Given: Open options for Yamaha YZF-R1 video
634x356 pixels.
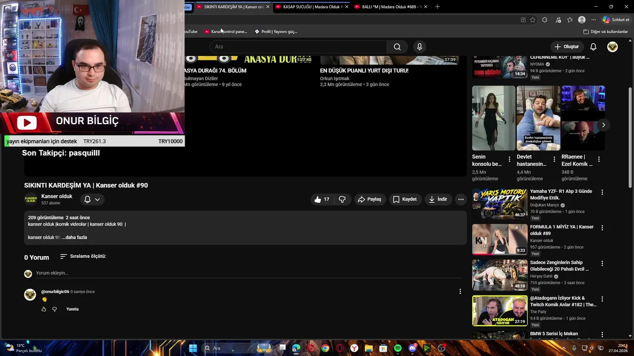Looking at the screenshot, I should (602, 192).
